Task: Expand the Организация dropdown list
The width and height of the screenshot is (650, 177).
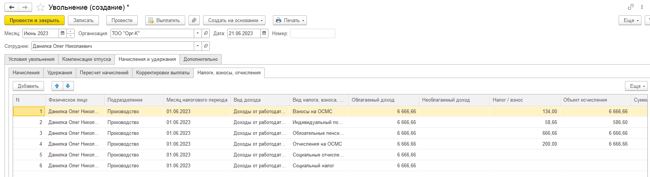Action: (198, 33)
